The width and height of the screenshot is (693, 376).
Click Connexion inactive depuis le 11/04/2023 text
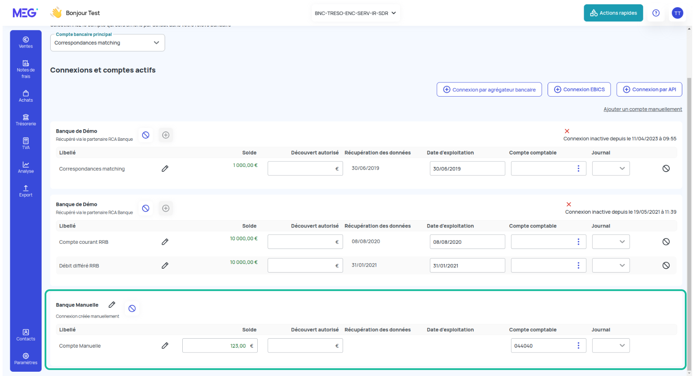[620, 139]
